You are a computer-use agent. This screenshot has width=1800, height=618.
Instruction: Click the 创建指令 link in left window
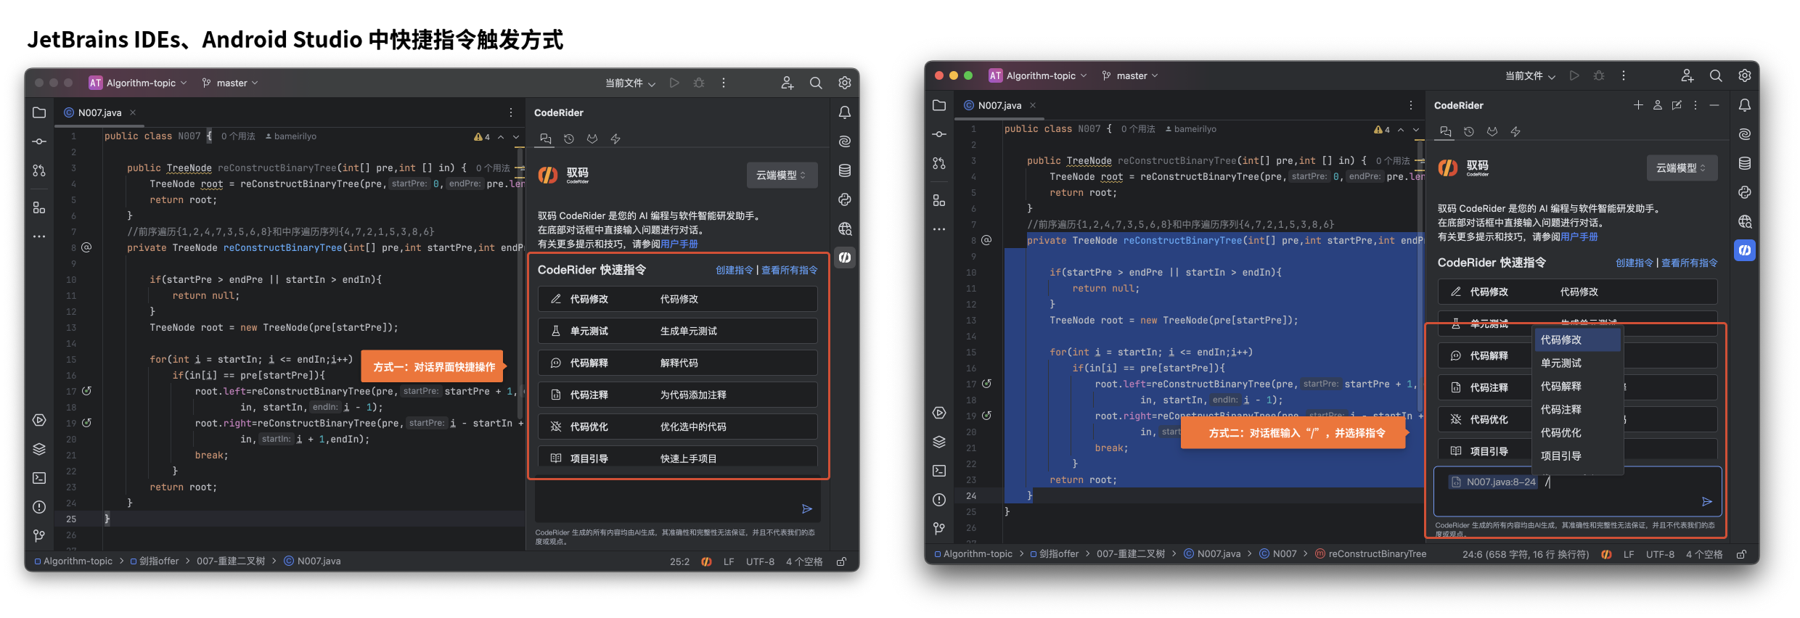(x=735, y=270)
